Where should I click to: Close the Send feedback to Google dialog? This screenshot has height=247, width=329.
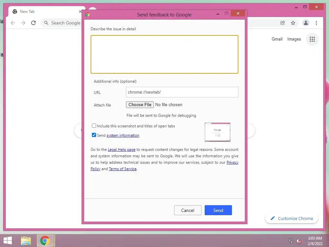click(x=238, y=14)
